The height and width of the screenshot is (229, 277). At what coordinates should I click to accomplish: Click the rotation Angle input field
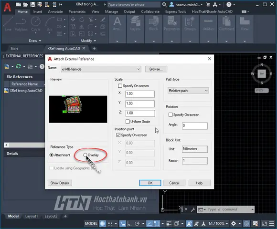click(195, 125)
